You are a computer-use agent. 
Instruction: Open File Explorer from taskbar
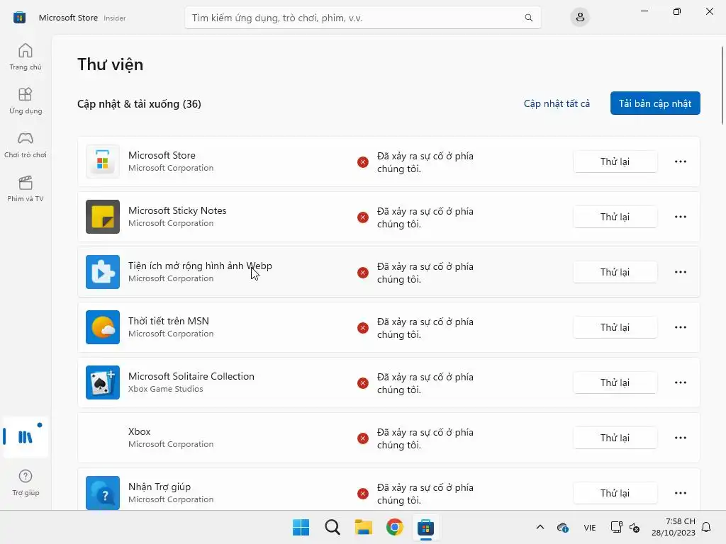[x=364, y=527]
